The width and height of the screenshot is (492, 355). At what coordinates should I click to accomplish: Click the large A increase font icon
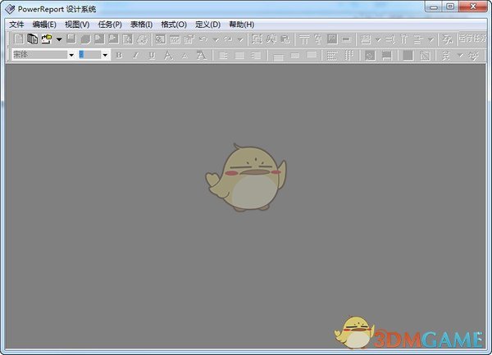pyautogui.click(x=168, y=56)
